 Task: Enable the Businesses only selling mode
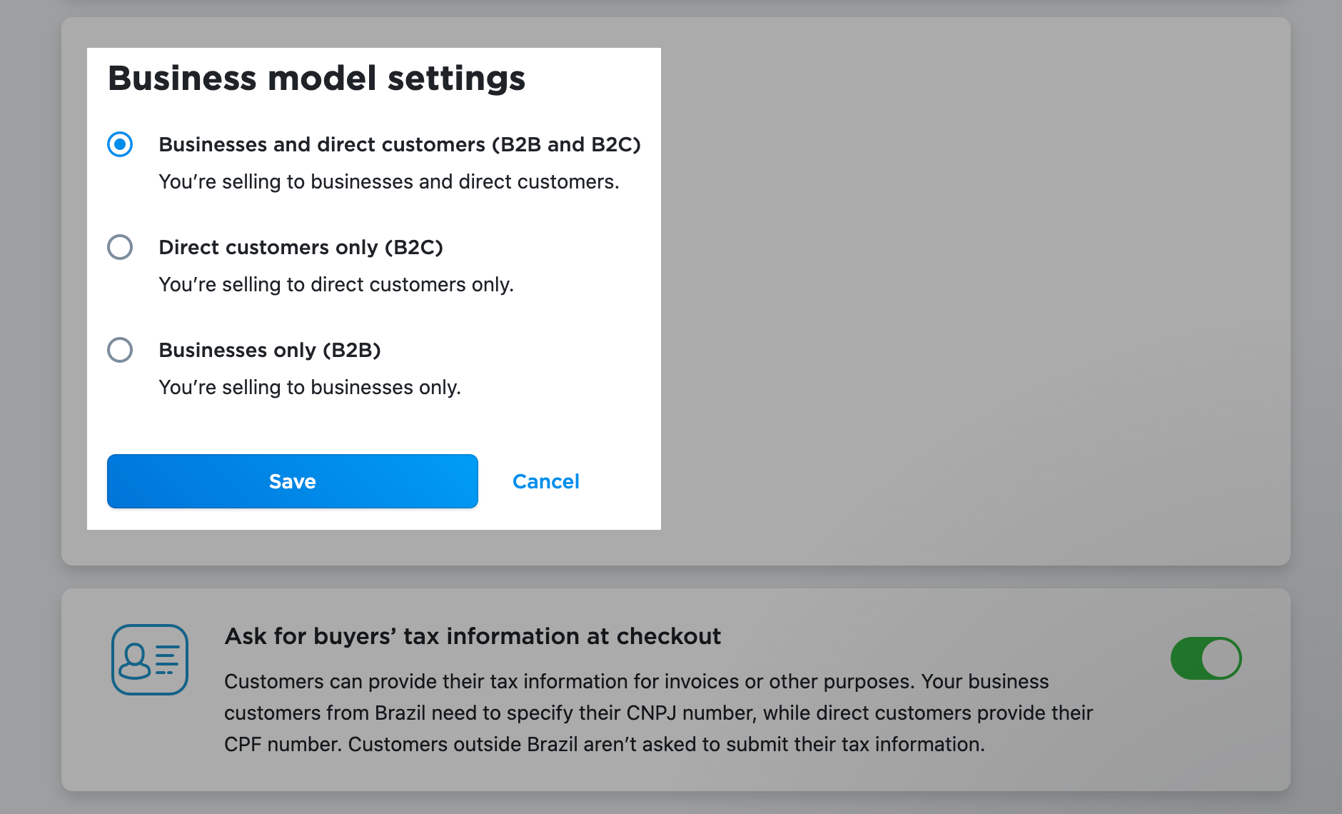click(120, 350)
